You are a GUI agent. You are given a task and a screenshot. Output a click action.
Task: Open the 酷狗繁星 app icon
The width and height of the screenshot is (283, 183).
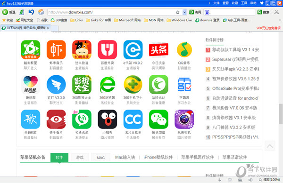[31, 50]
